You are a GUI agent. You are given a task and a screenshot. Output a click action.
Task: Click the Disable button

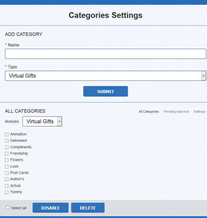pyautogui.click(x=51, y=208)
